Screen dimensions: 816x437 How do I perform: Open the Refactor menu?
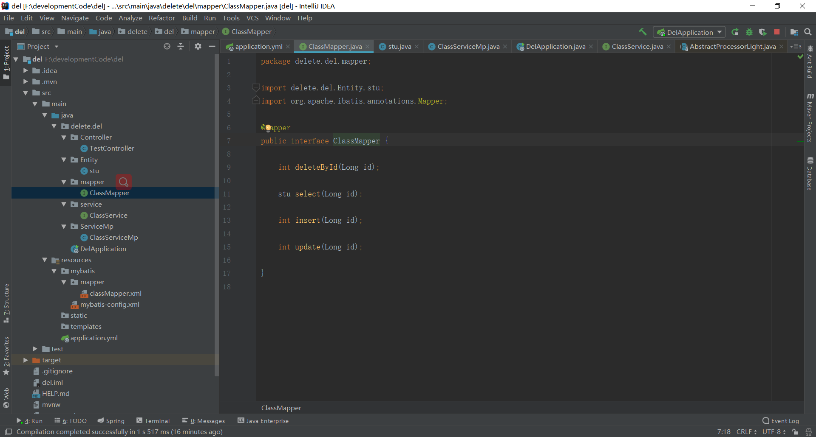click(x=161, y=18)
